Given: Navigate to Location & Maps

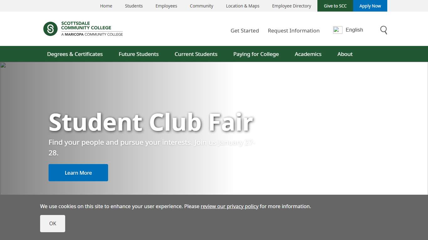Looking at the screenshot, I should coord(243,6).
